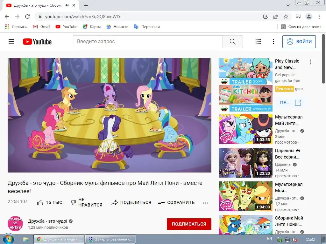Open the Новости bookmark

click(117, 27)
